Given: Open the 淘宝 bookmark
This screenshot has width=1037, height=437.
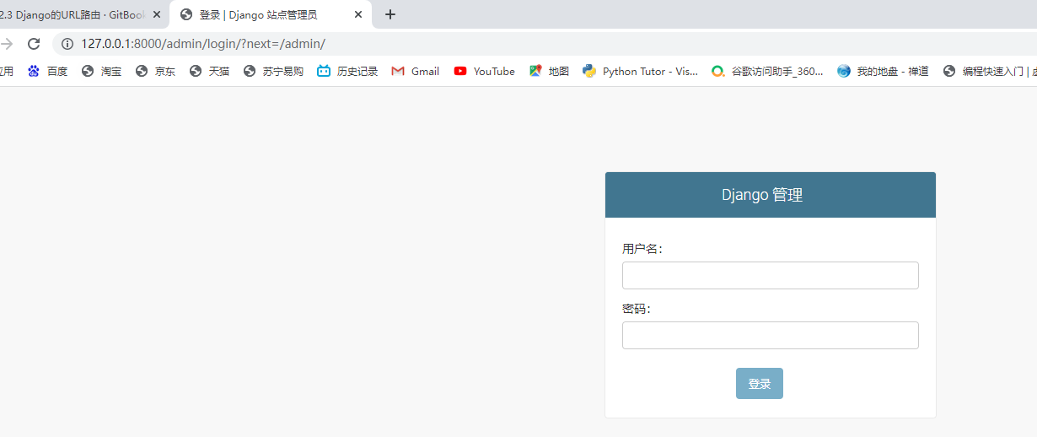Looking at the screenshot, I should [x=102, y=72].
